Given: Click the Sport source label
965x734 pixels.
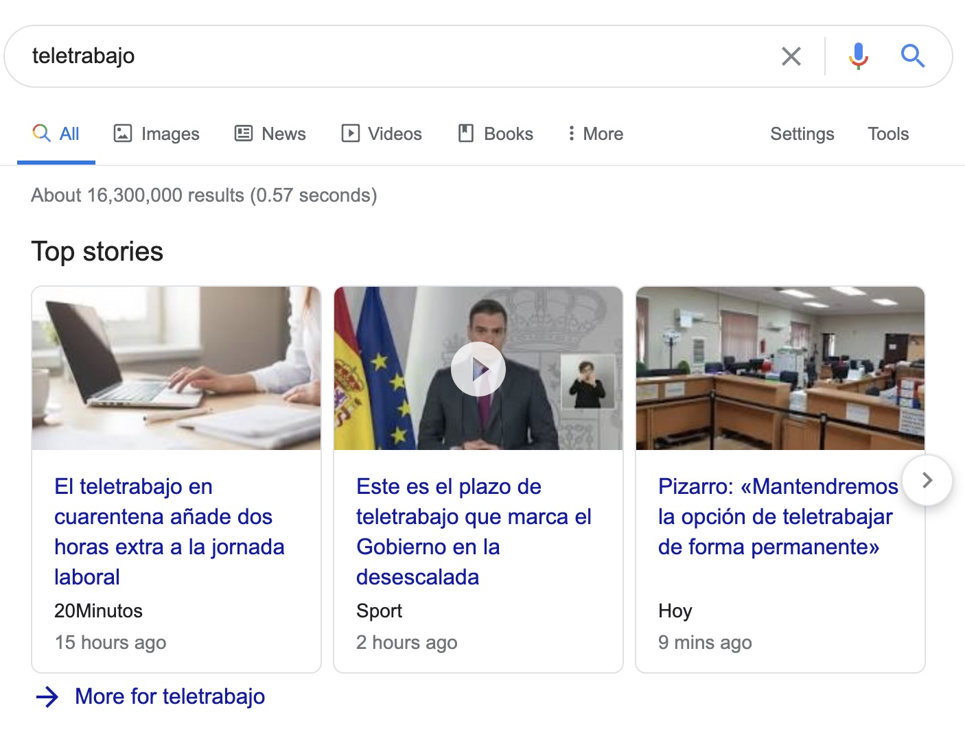Looking at the screenshot, I should pos(379,611).
